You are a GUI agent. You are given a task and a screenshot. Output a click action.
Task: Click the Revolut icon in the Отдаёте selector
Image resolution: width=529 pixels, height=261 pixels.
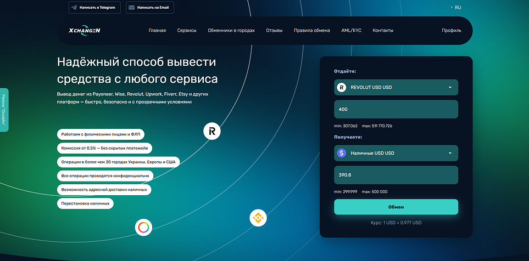341,87
